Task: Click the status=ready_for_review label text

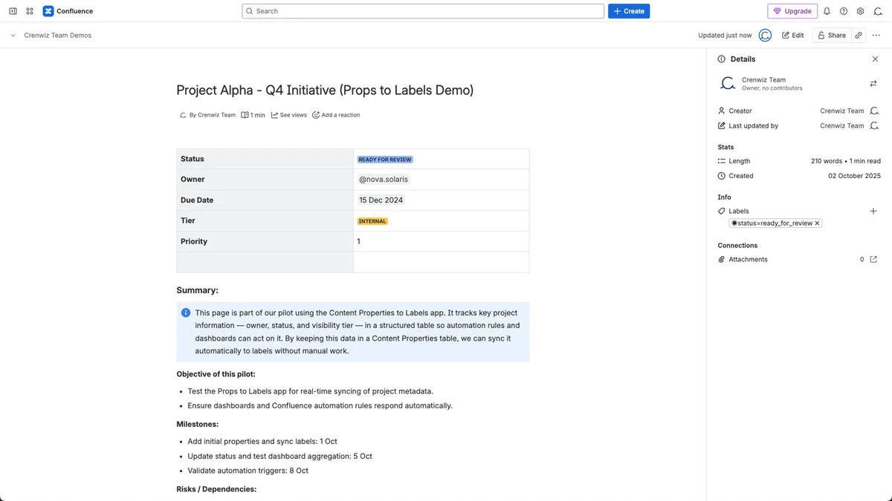Action: pos(775,223)
